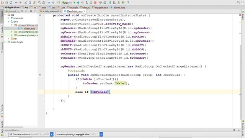The height and width of the screenshot is (138, 245).
Task: Switch to the activity_main.xml tab
Action: tap(51, 11)
